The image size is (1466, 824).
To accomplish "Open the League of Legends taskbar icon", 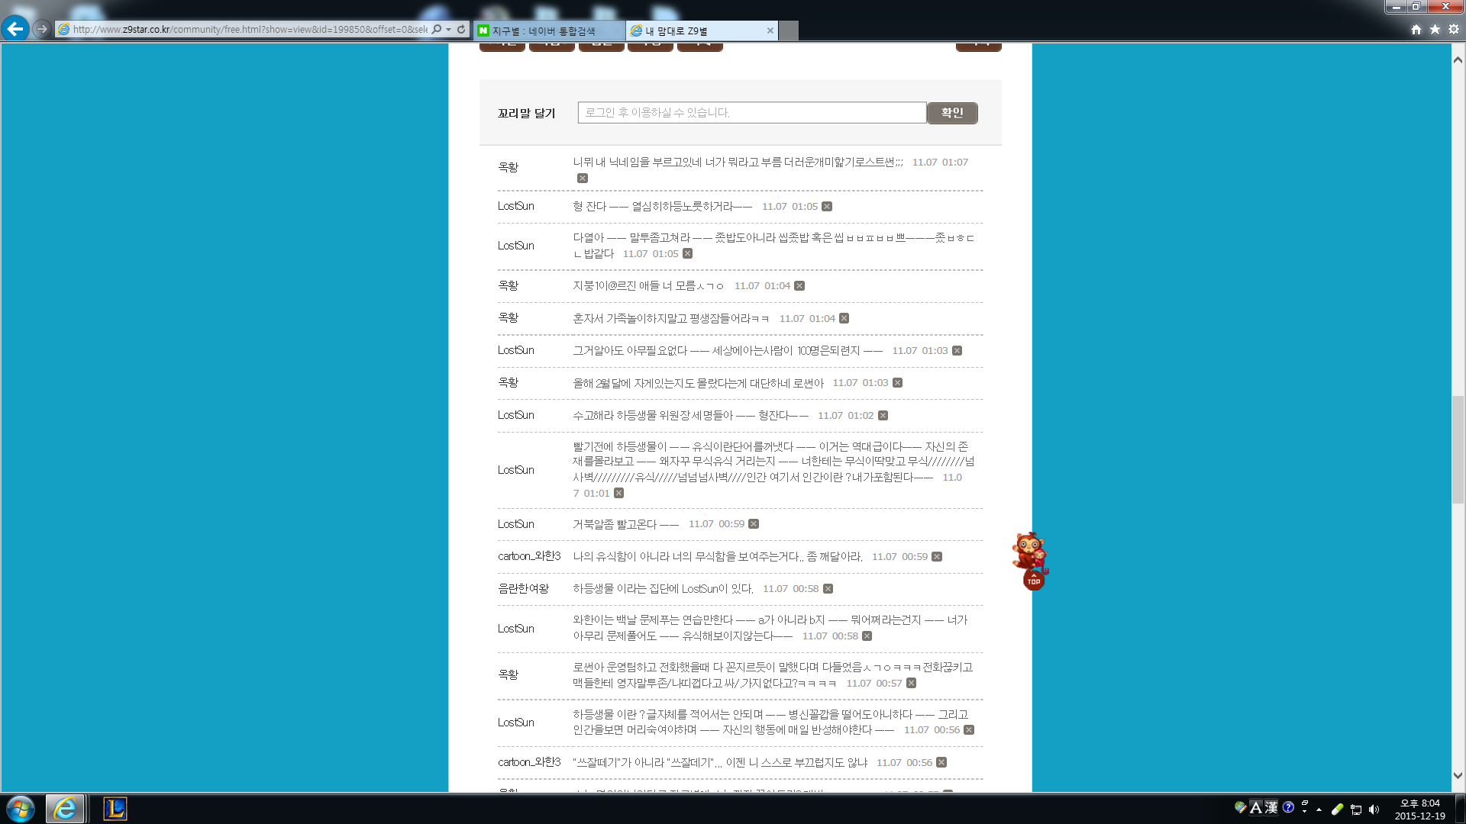I will pyautogui.click(x=115, y=809).
